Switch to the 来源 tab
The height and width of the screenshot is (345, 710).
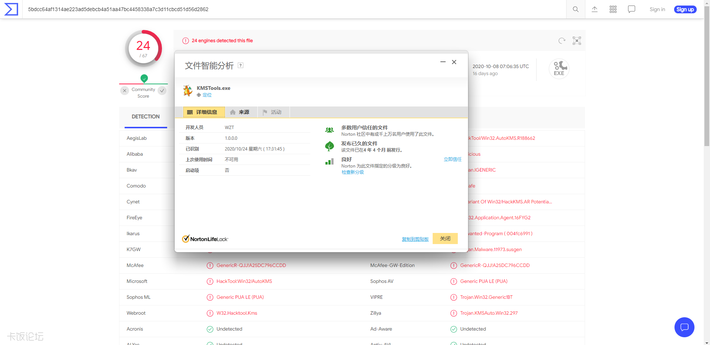[x=241, y=112]
